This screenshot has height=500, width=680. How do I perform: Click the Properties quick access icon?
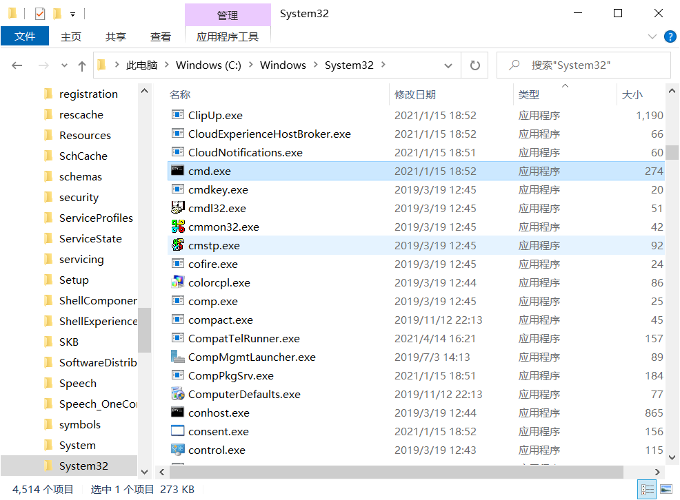click(x=40, y=14)
